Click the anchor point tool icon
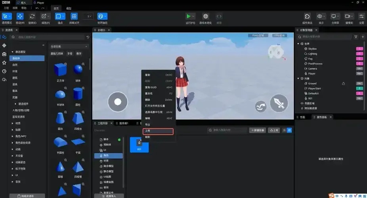Image resolution: width=367 pixels, height=198 pixels. pyautogui.click(x=59, y=16)
